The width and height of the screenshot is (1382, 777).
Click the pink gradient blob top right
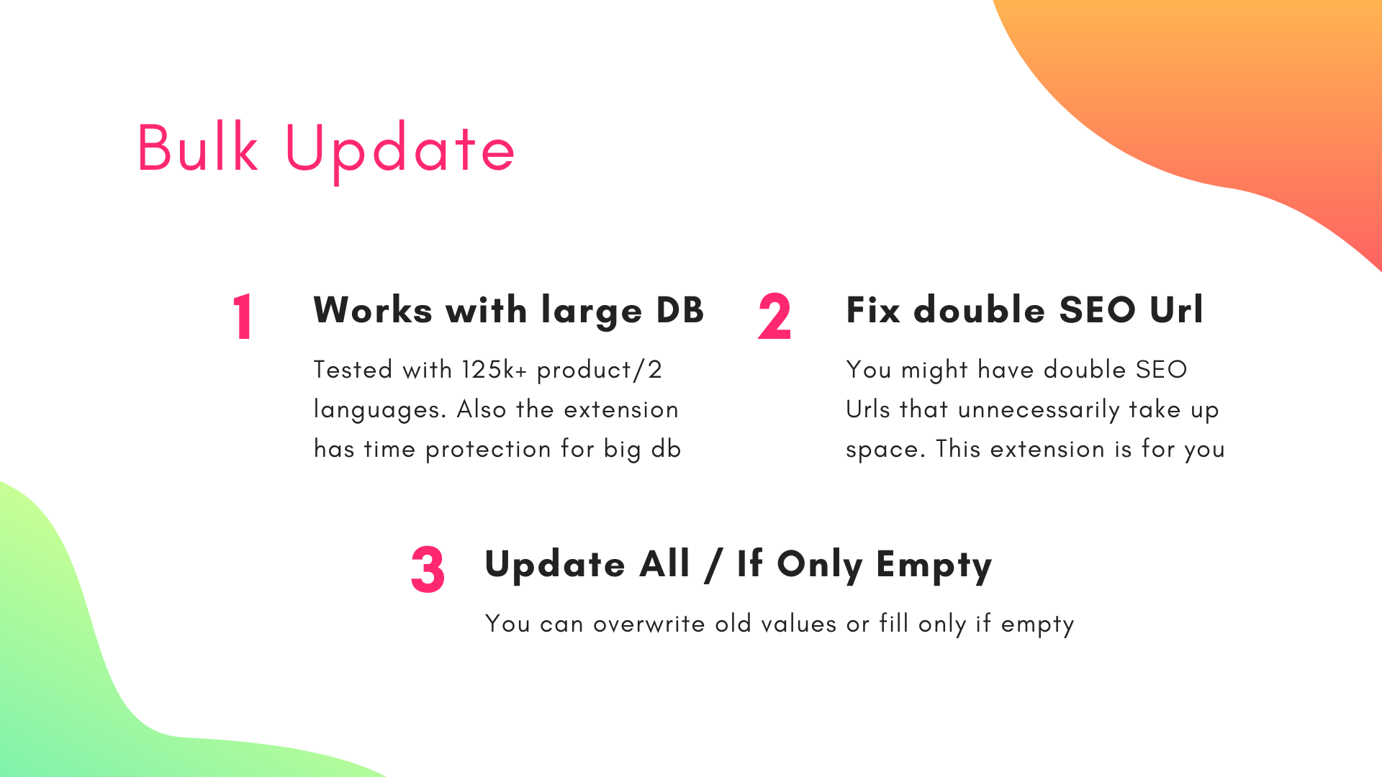tap(1253, 95)
